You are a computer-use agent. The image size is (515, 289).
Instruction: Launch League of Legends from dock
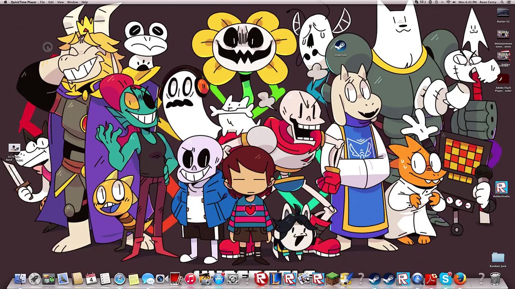276,279
